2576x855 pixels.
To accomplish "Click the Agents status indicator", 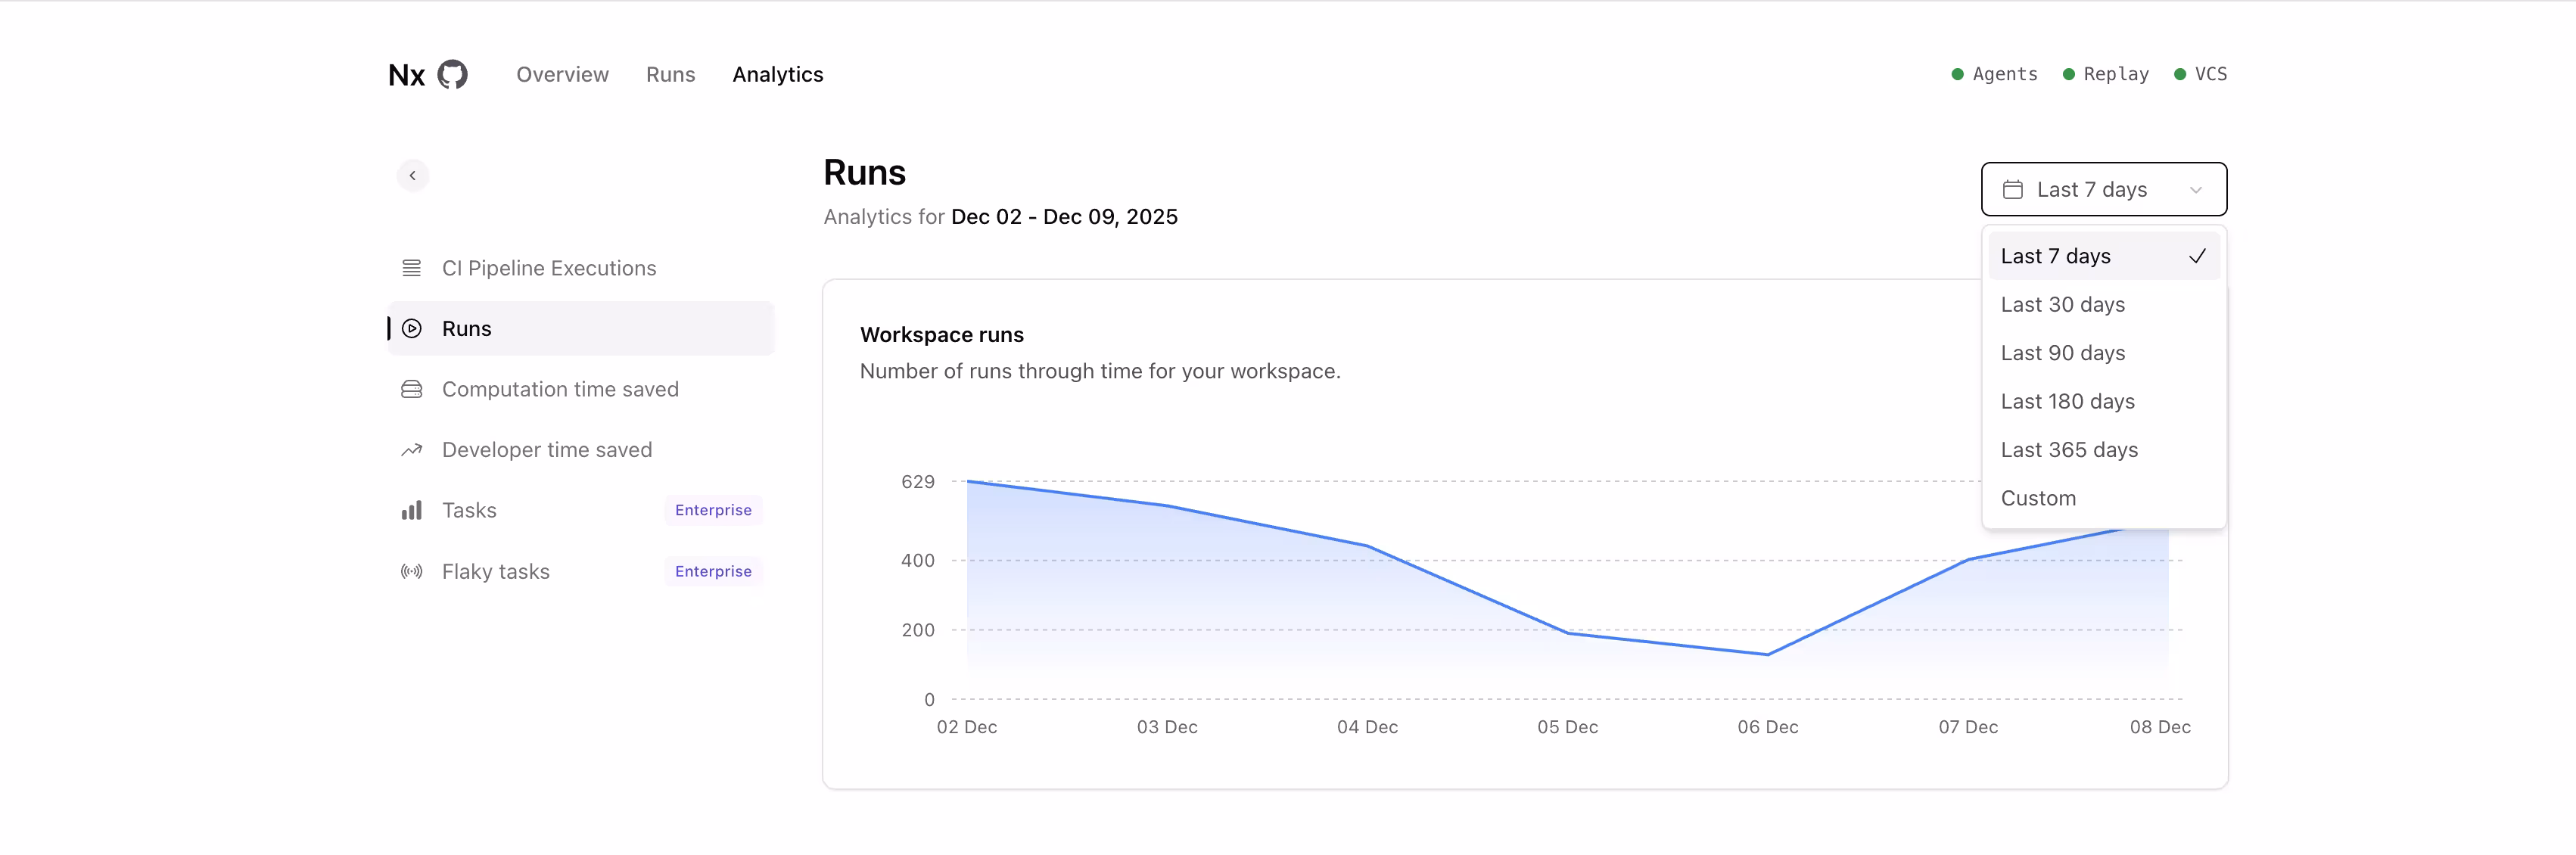I will 1994,74.
